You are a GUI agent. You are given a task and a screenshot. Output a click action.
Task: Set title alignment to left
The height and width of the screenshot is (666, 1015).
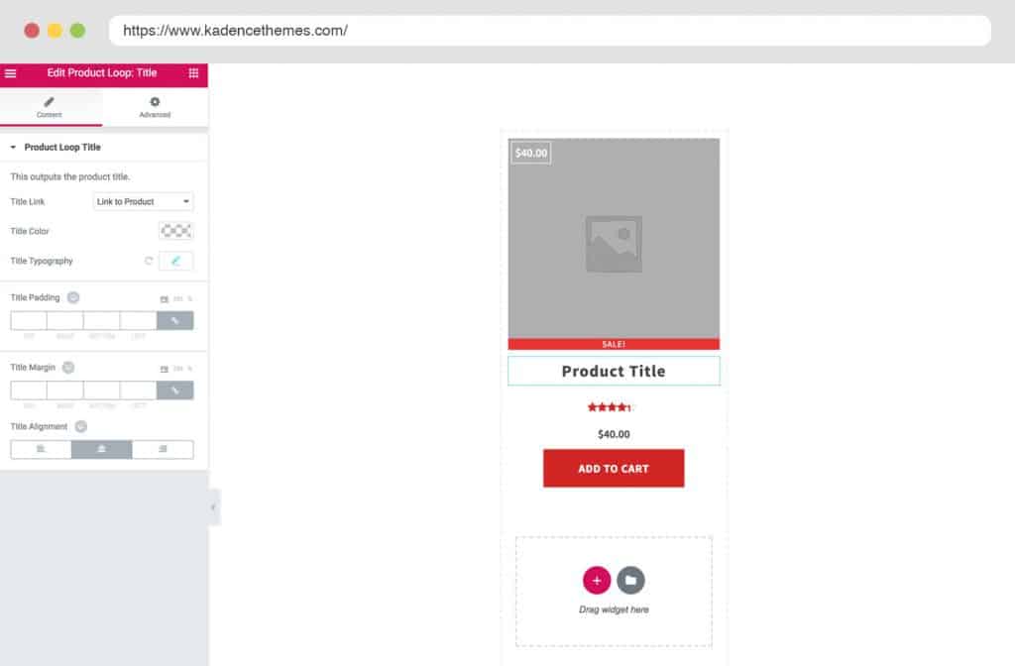coord(41,450)
